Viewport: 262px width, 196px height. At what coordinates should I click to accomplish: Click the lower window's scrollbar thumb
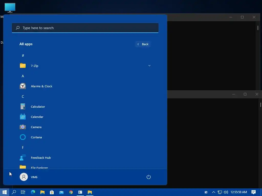coord(261,105)
